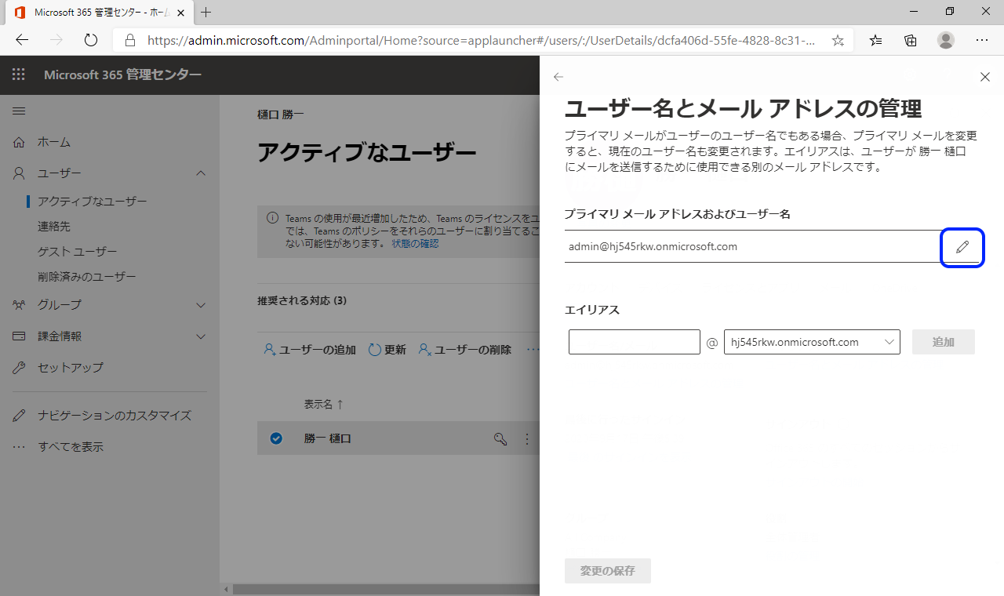Viewport: 1004px width, 596px height.
Task: Click the ellipsis icon beside すべてを表示
Action: (x=20, y=447)
